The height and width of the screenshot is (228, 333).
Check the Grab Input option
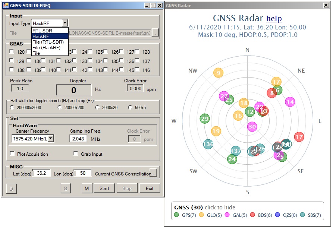point(76,153)
